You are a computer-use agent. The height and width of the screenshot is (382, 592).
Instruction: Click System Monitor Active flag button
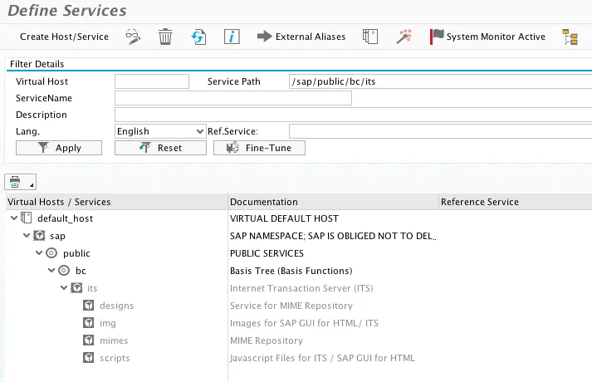(x=487, y=37)
